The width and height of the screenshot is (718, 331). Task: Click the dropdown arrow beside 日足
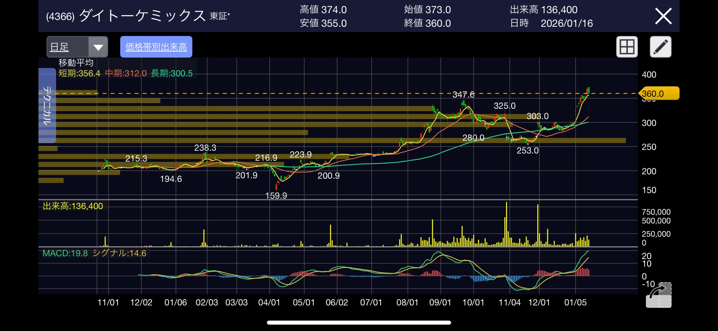click(98, 47)
